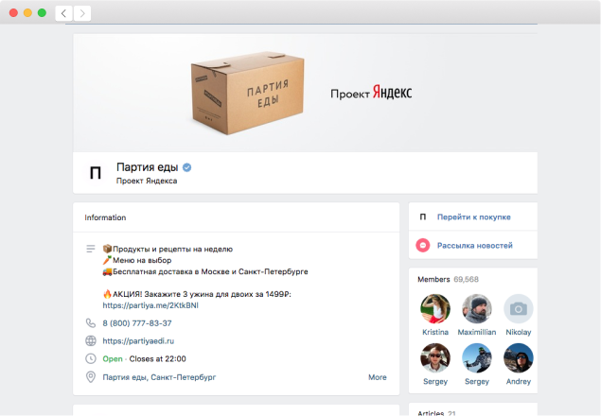Click the phone icon in Information
This screenshot has width=601, height=416.
tap(91, 322)
